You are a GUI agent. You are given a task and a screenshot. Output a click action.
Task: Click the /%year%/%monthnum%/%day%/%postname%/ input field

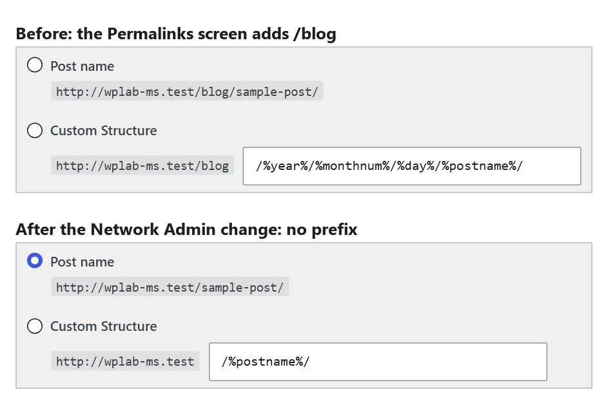[x=412, y=165]
